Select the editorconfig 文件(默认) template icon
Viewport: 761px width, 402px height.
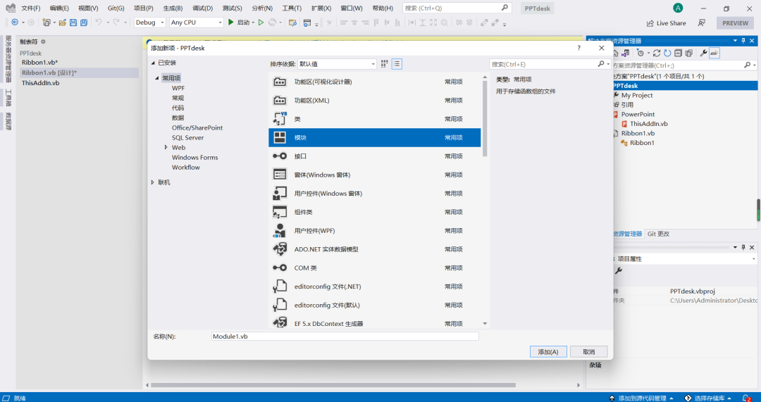click(x=279, y=305)
